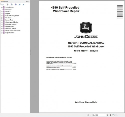
Task: Expand the Steering and Brakes node
Action: coord(2,22)
